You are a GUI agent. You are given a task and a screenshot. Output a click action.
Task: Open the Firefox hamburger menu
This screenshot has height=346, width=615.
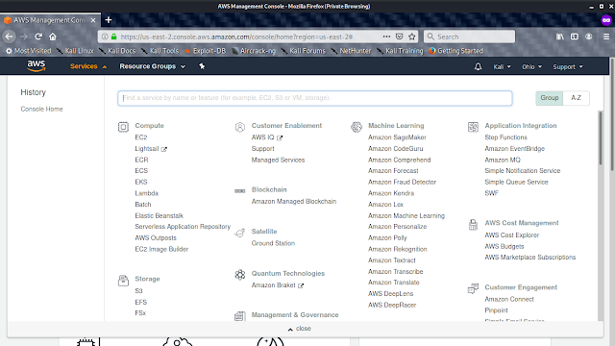[x=606, y=37]
